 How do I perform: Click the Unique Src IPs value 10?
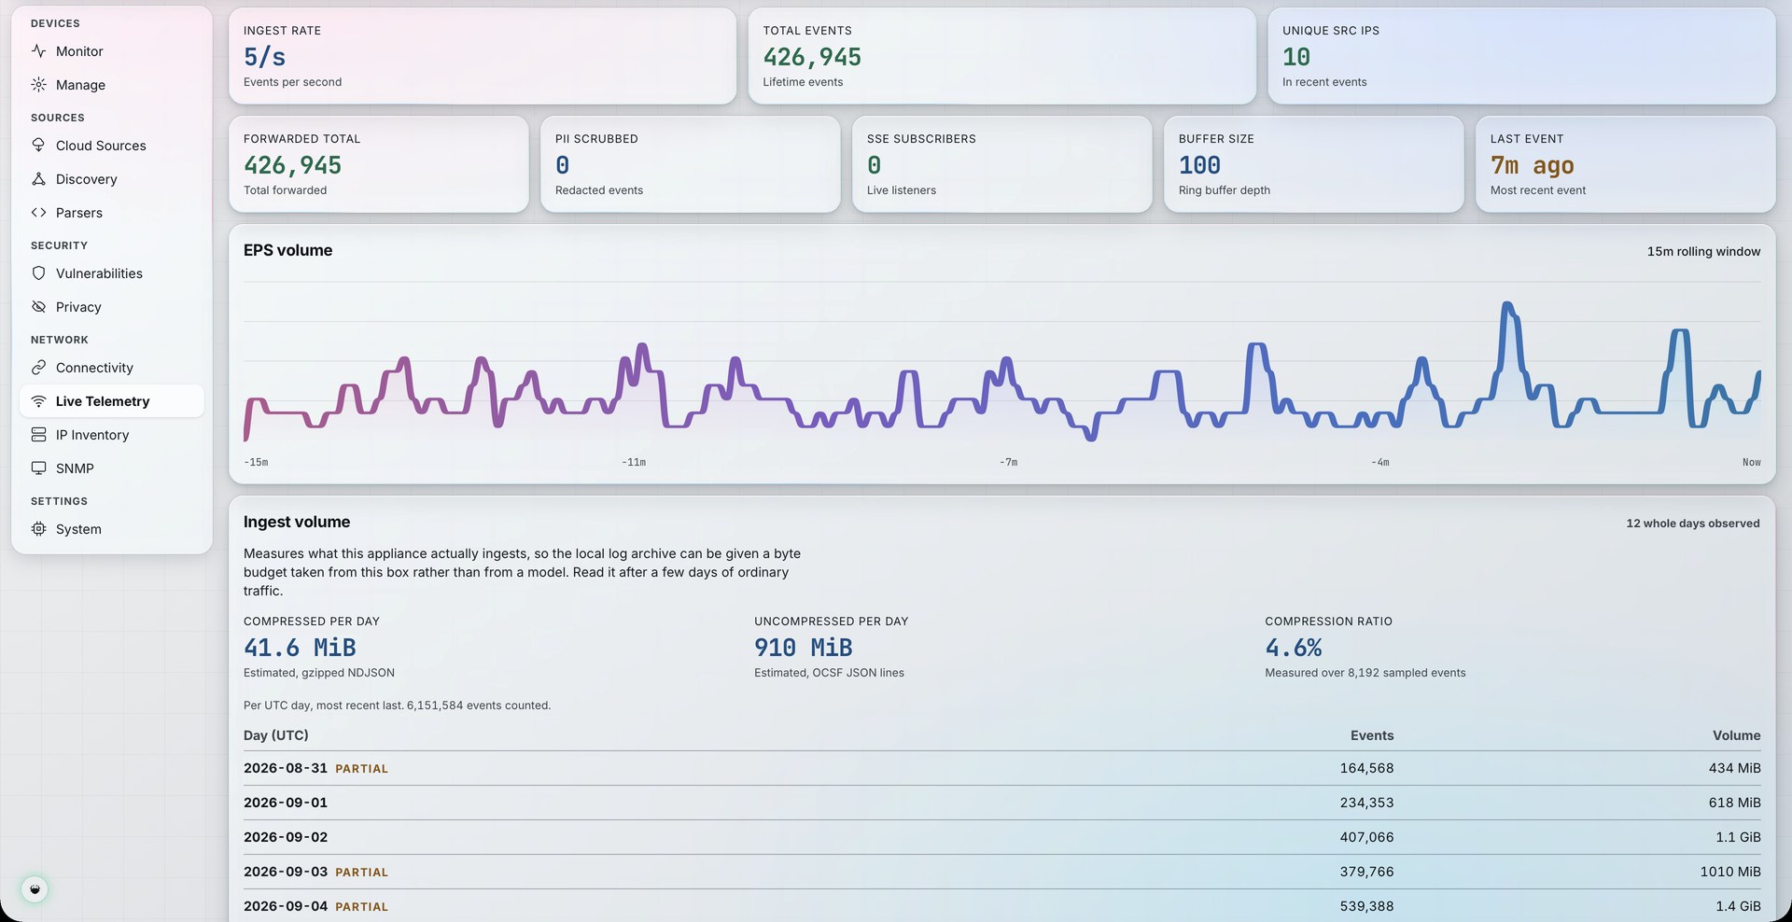tap(1296, 57)
